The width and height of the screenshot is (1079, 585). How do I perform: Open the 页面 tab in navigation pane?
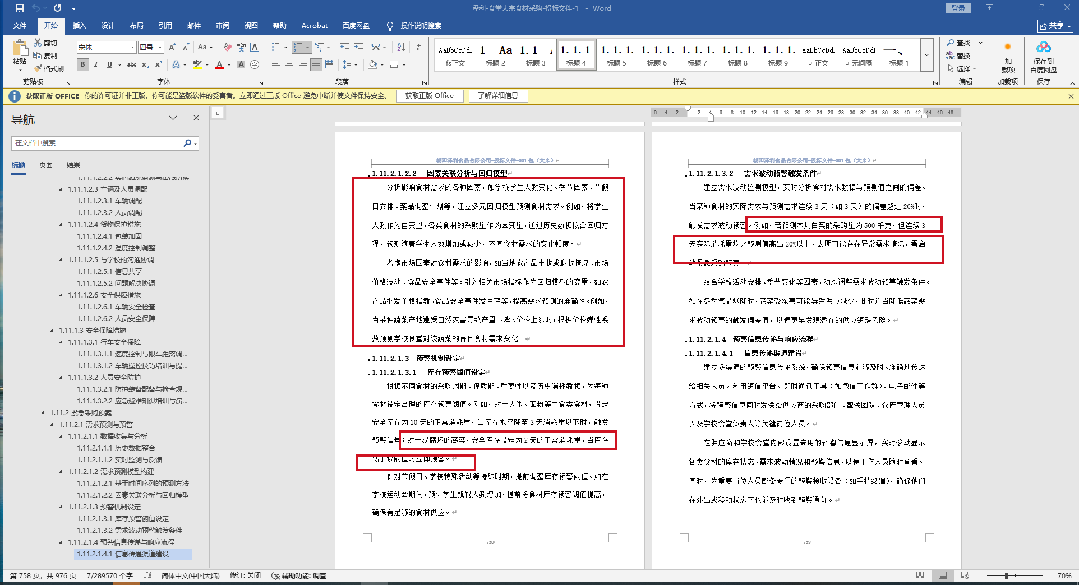pos(46,165)
